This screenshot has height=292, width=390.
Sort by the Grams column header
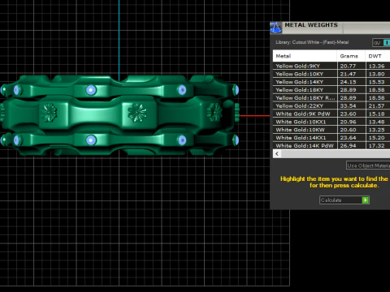[x=351, y=56]
